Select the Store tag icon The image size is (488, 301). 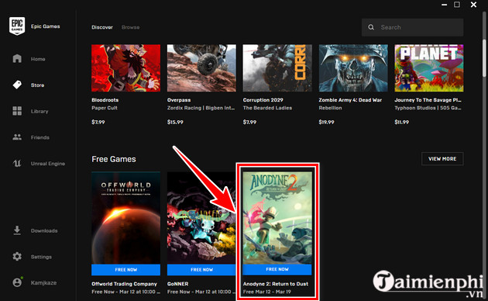17,85
